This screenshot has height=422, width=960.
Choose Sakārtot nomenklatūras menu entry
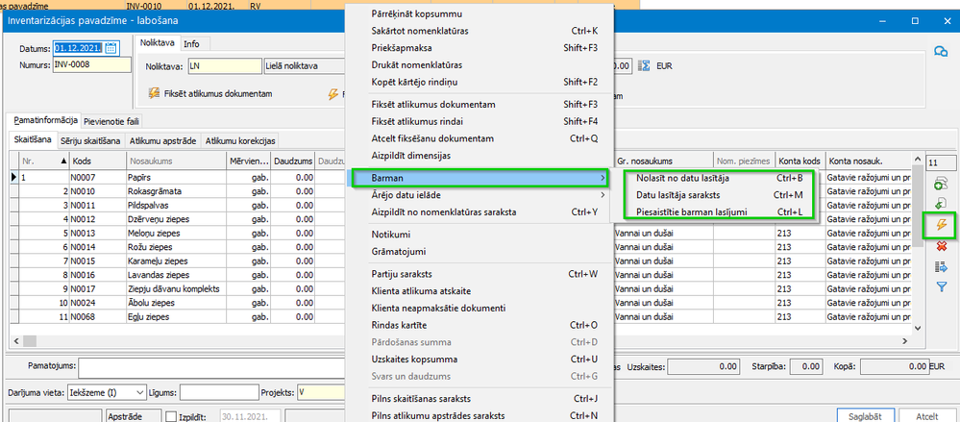point(479,31)
